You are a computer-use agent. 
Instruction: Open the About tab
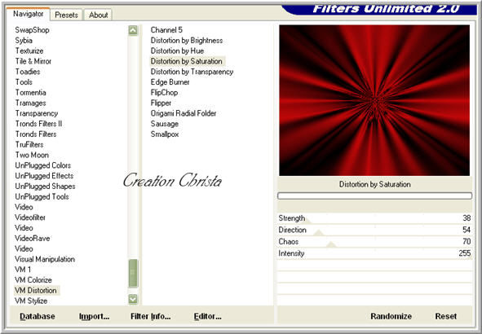99,15
